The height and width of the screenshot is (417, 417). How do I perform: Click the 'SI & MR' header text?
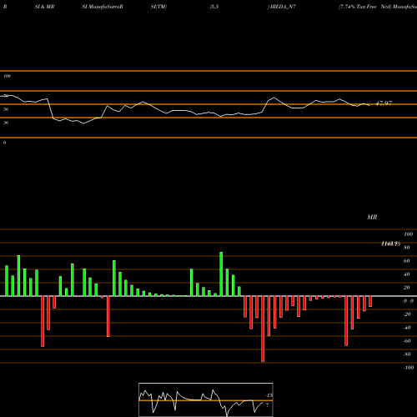[44, 7]
